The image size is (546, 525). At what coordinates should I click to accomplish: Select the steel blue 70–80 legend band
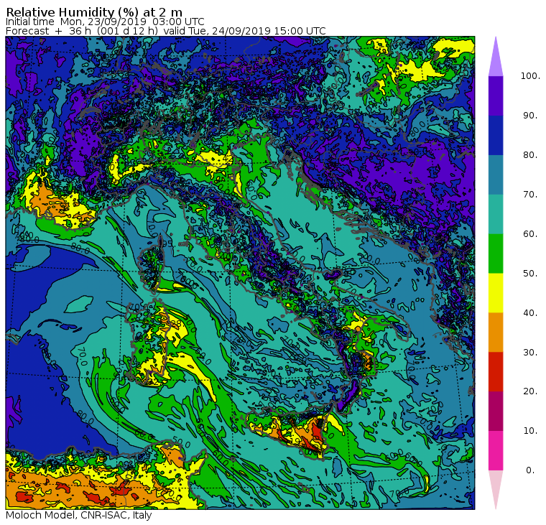(496, 175)
